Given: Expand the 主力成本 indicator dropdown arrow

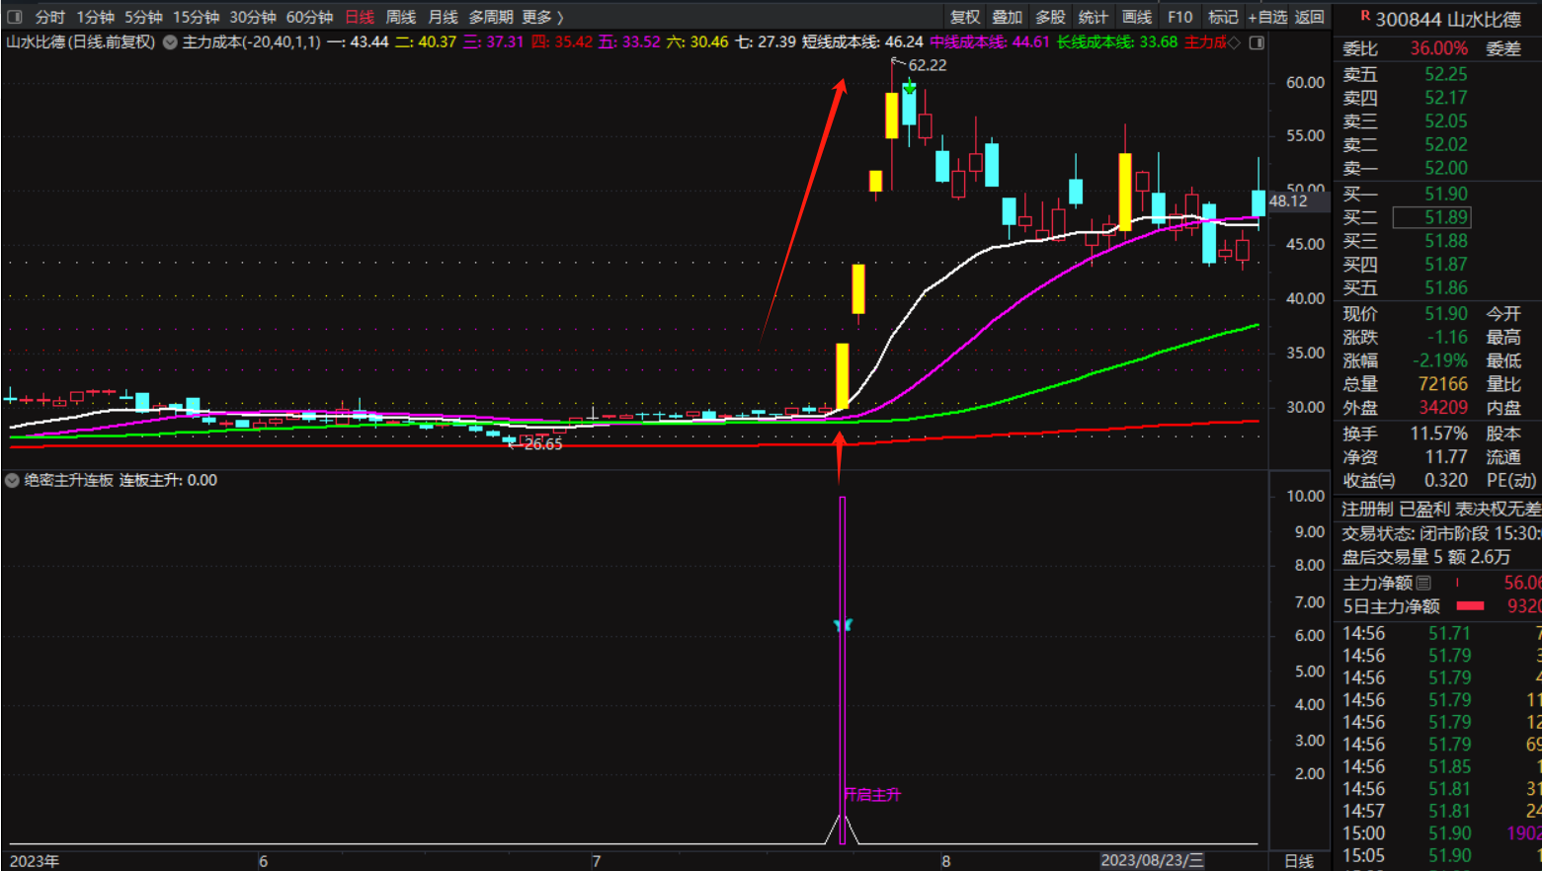Looking at the screenshot, I should [170, 42].
